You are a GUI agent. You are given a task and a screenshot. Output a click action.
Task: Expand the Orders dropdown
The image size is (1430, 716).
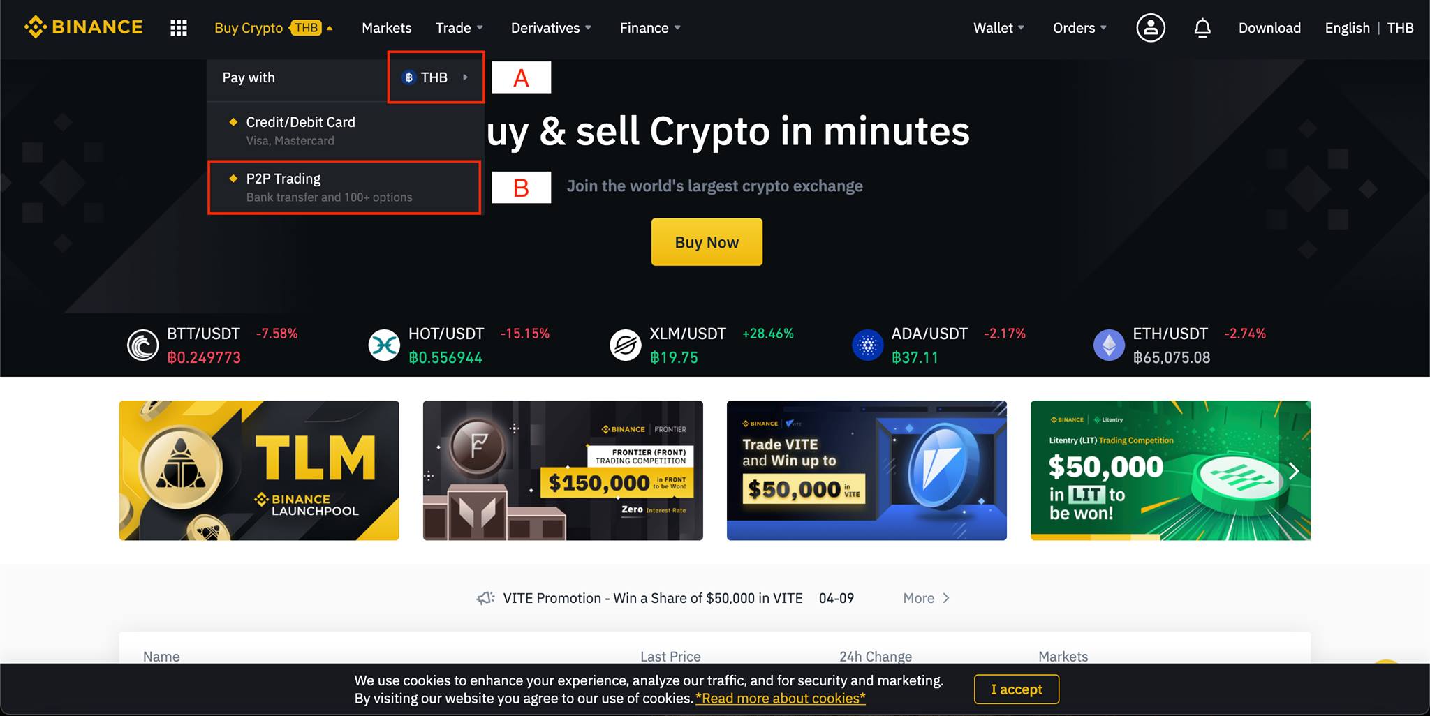(1079, 28)
